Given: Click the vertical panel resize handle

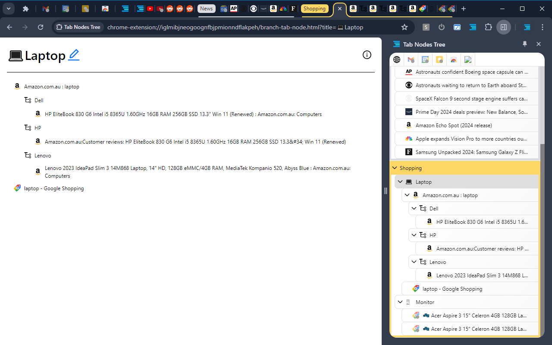Looking at the screenshot, I should click(386, 191).
